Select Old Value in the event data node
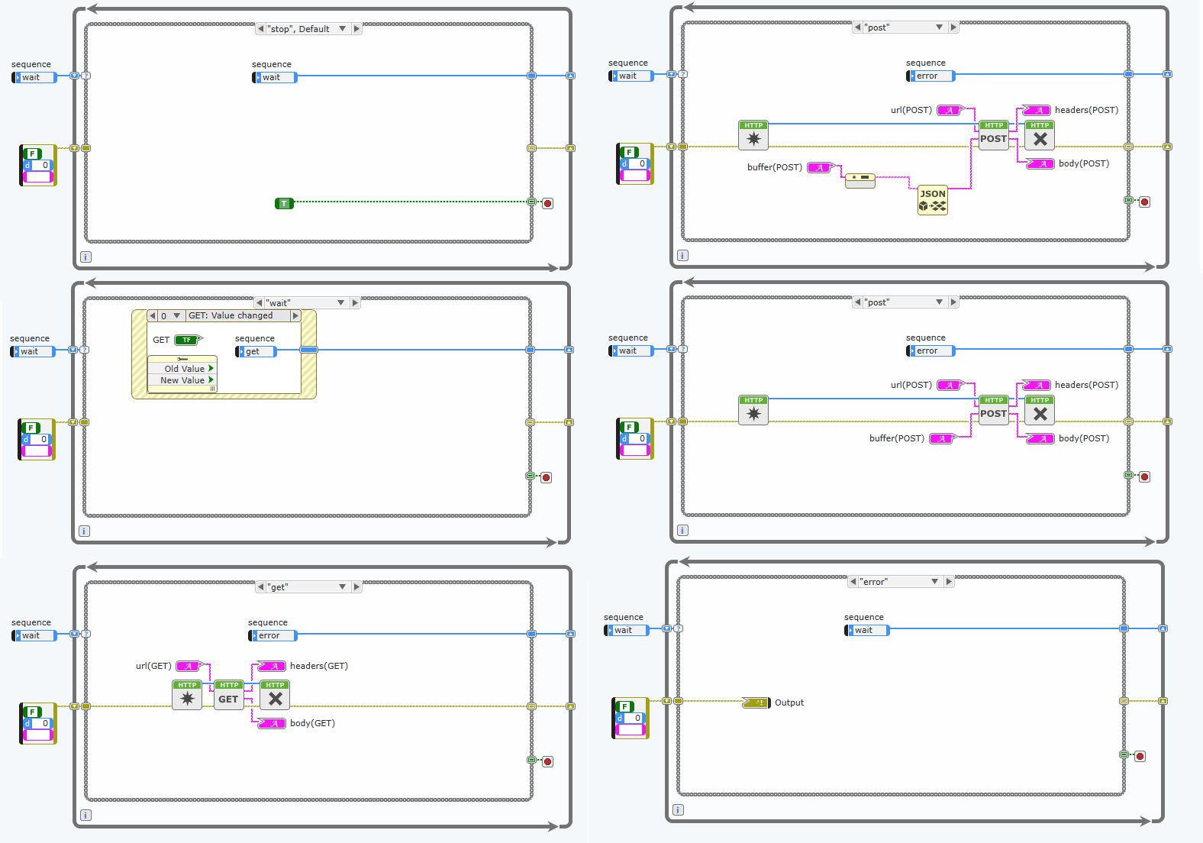 182,369
